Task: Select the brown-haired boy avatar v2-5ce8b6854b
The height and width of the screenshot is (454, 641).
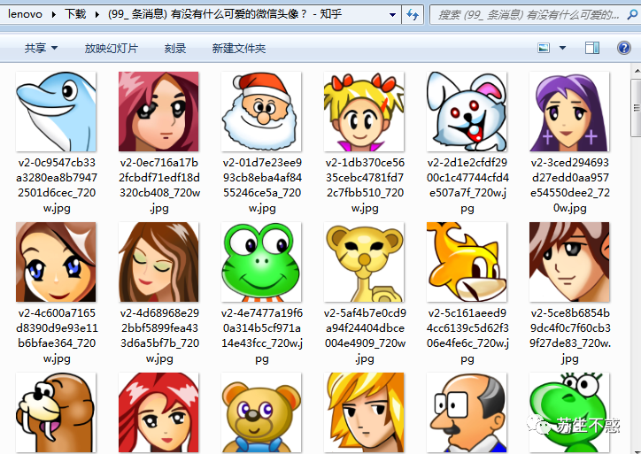Action: pos(569,262)
